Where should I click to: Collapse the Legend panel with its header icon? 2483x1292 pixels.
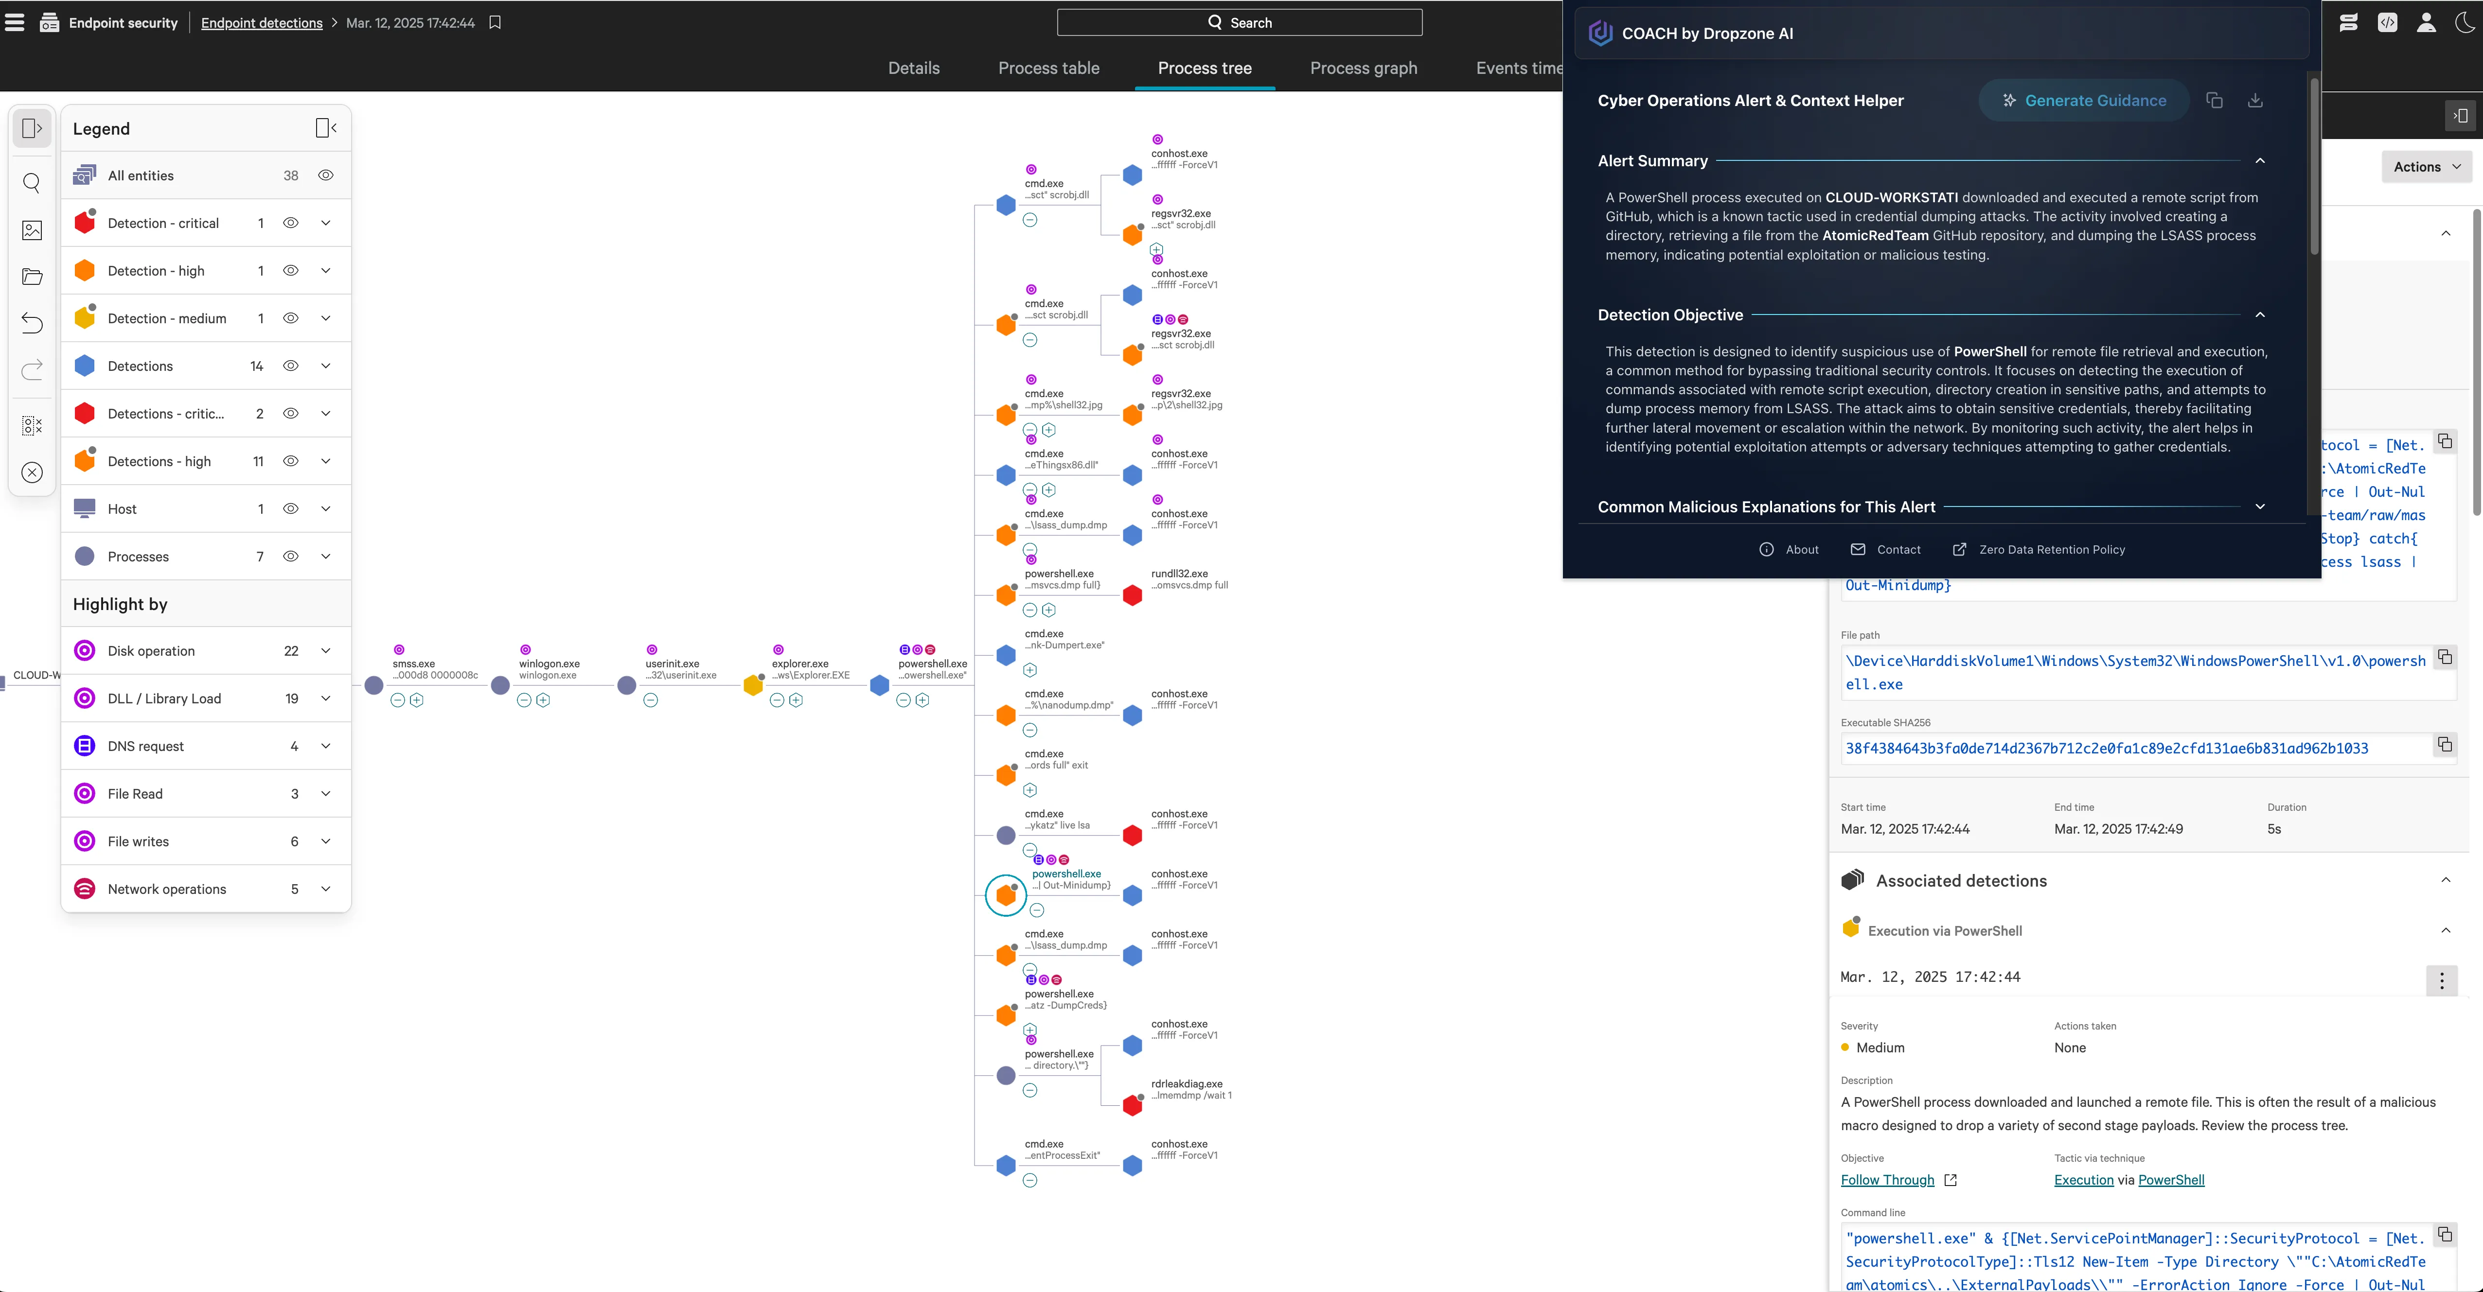(326, 128)
